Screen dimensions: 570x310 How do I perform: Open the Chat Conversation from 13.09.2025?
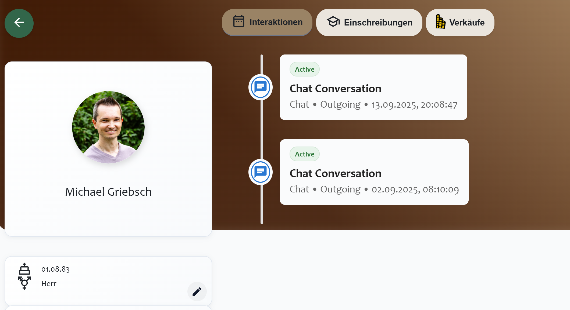pos(335,89)
